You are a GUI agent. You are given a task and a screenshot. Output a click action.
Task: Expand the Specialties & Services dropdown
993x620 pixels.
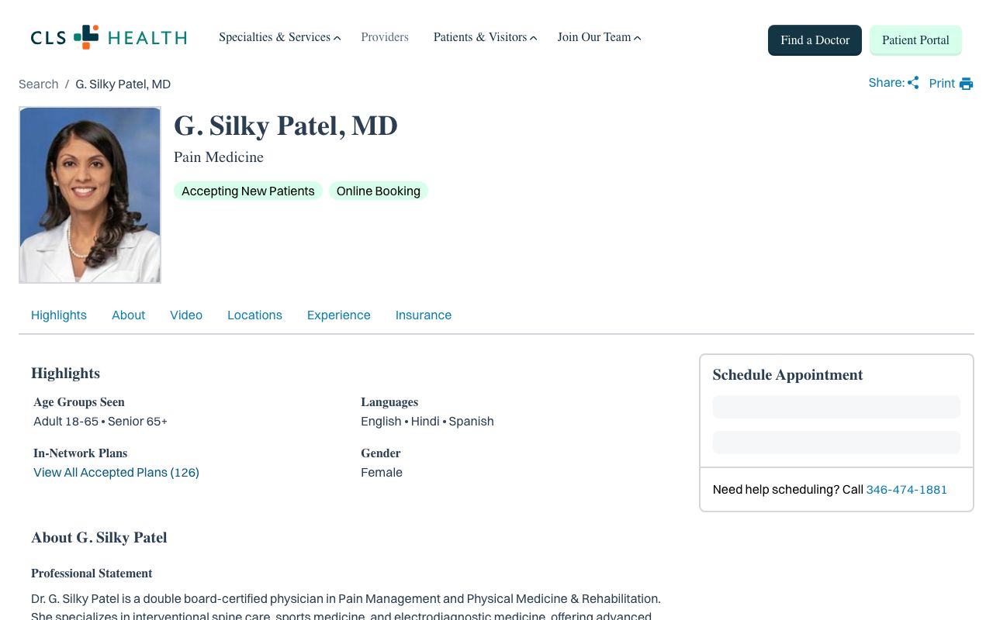click(279, 37)
